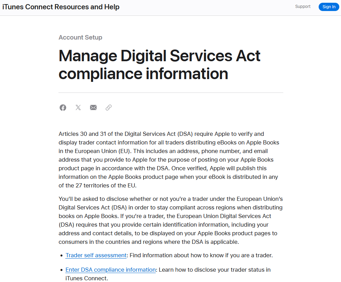Open the Support link in header
Viewport: 341px width, 282px height.
click(x=303, y=7)
